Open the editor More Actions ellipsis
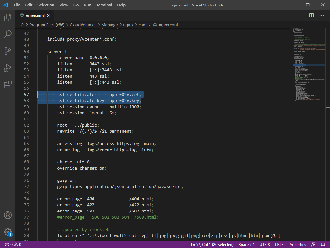Viewport: 330px width, 248px height. pyautogui.click(x=321, y=15)
